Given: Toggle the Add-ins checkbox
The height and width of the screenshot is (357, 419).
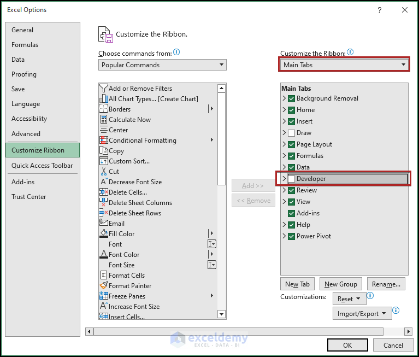Looking at the screenshot, I should point(291,213).
